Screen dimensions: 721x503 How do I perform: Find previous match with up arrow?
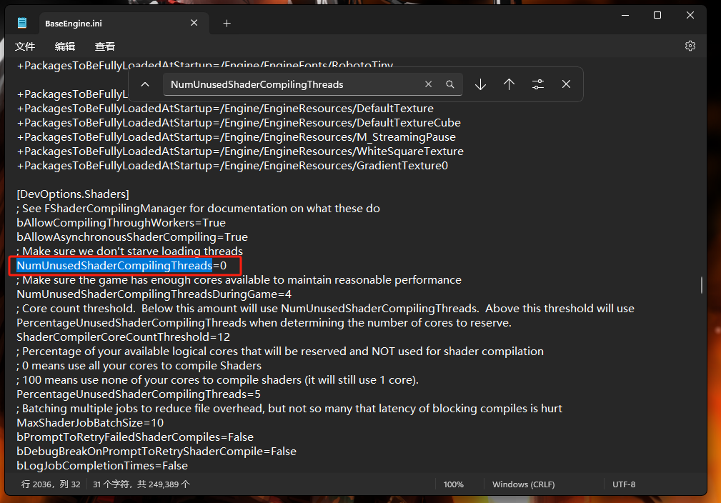tap(509, 84)
